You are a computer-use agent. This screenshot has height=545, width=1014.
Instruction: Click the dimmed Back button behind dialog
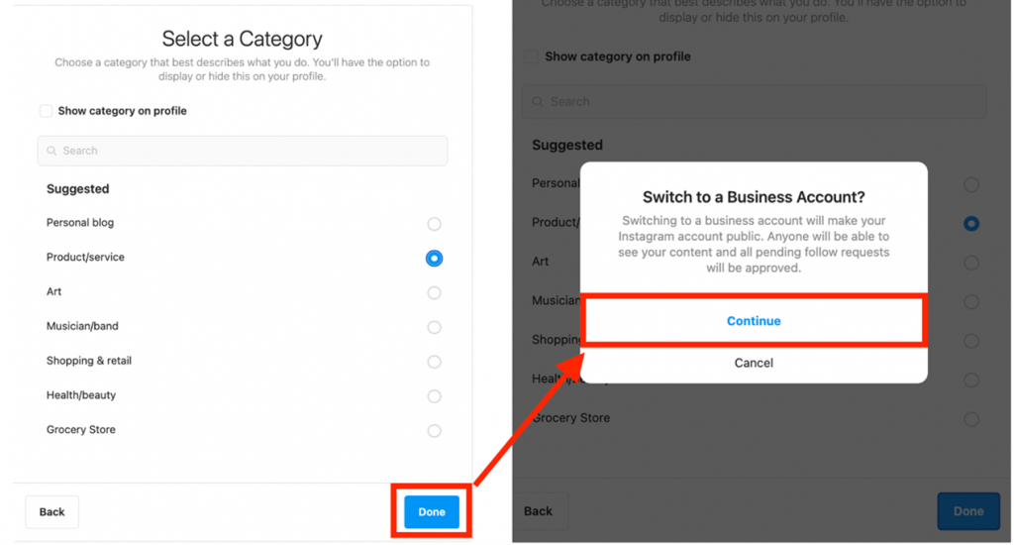pyautogui.click(x=538, y=511)
